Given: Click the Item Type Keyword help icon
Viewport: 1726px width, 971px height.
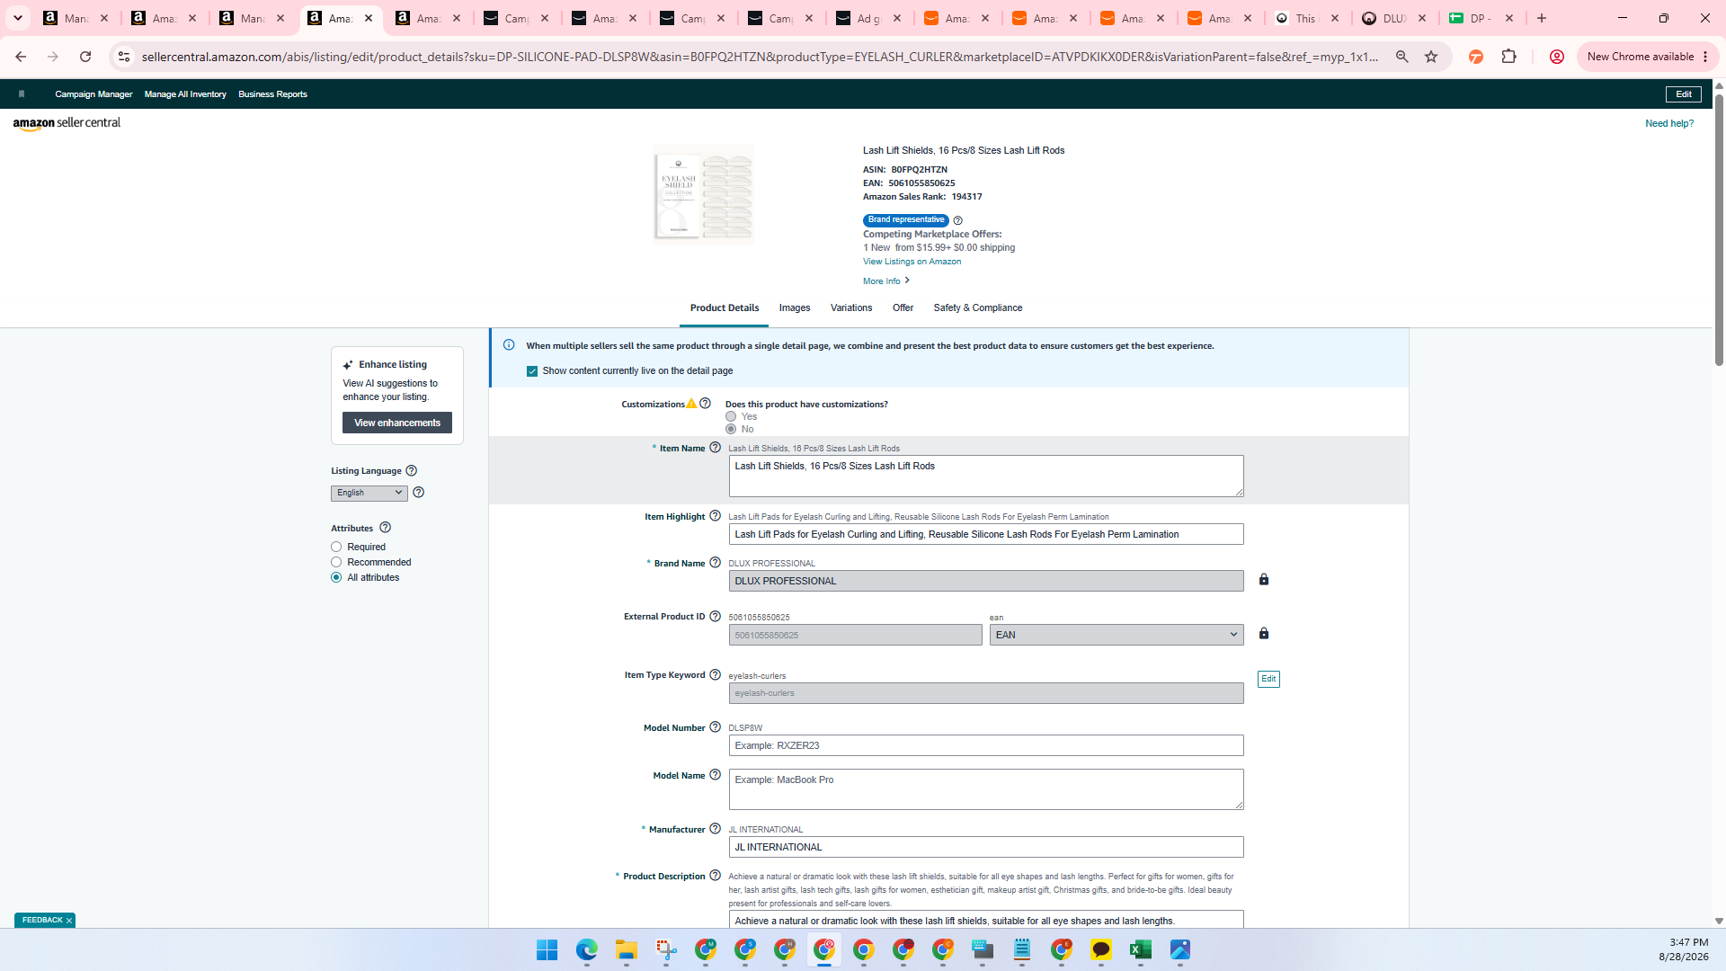Looking at the screenshot, I should point(716,675).
